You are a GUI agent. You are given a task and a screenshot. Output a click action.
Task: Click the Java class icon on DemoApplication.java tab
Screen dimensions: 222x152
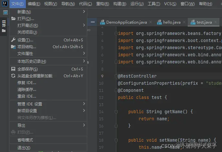point(102,22)
